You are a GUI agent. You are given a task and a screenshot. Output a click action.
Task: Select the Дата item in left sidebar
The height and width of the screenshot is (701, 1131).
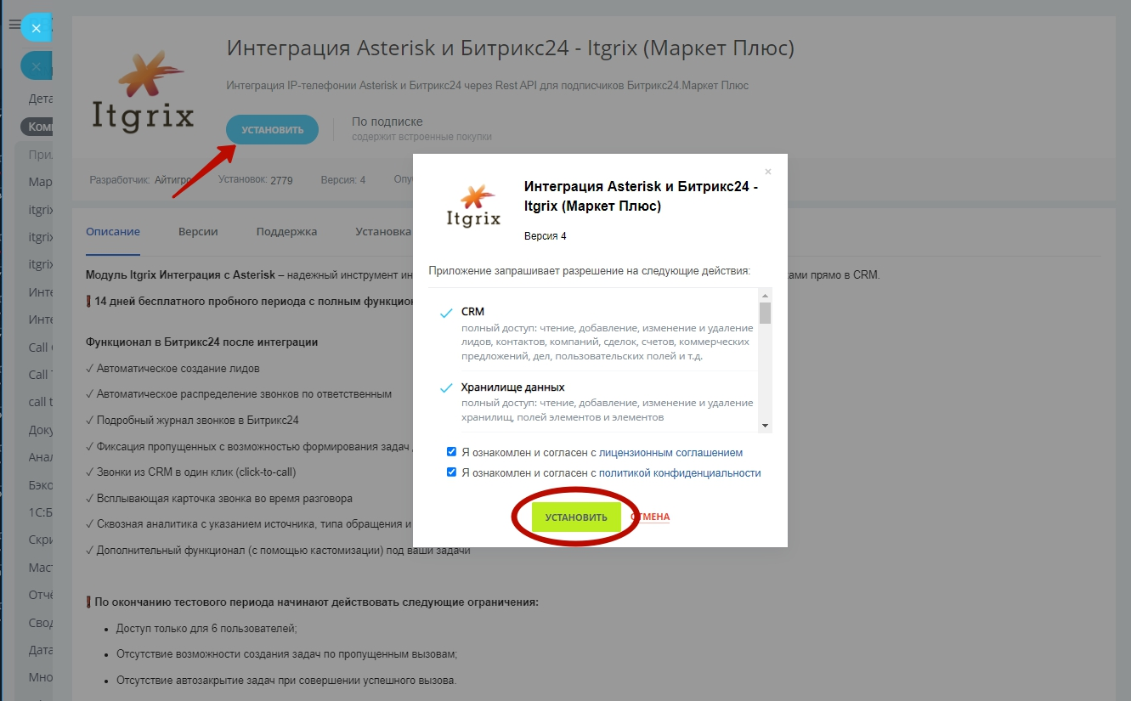click(x=41, y=650)
